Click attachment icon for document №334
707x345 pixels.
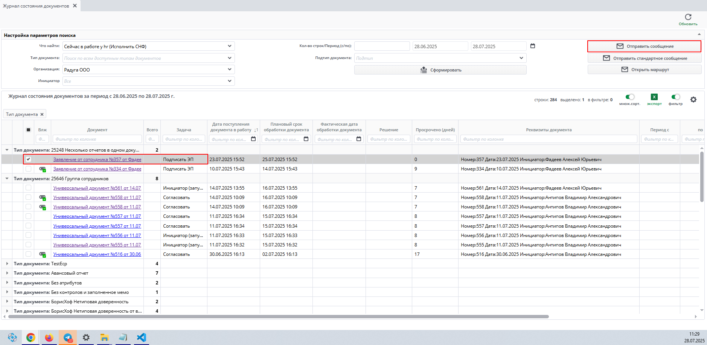click(x=43, y=169)
